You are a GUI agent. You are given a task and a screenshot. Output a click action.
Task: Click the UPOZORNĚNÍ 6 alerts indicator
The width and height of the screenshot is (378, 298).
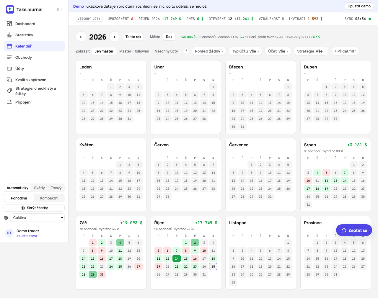point(120,19)
